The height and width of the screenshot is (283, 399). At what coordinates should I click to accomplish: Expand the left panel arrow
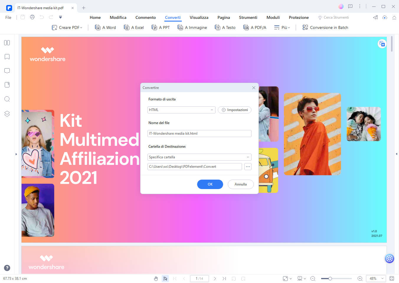pos(16,154)
